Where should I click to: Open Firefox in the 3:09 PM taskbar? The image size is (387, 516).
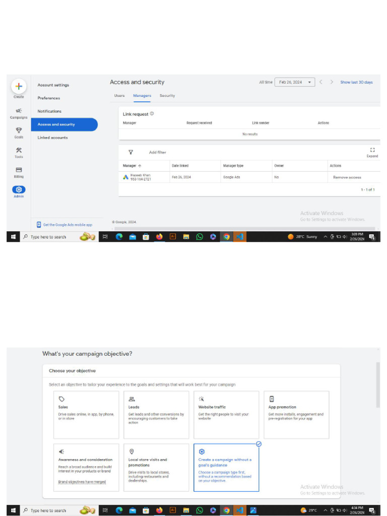pyautogui.click(x=159, y=237)
